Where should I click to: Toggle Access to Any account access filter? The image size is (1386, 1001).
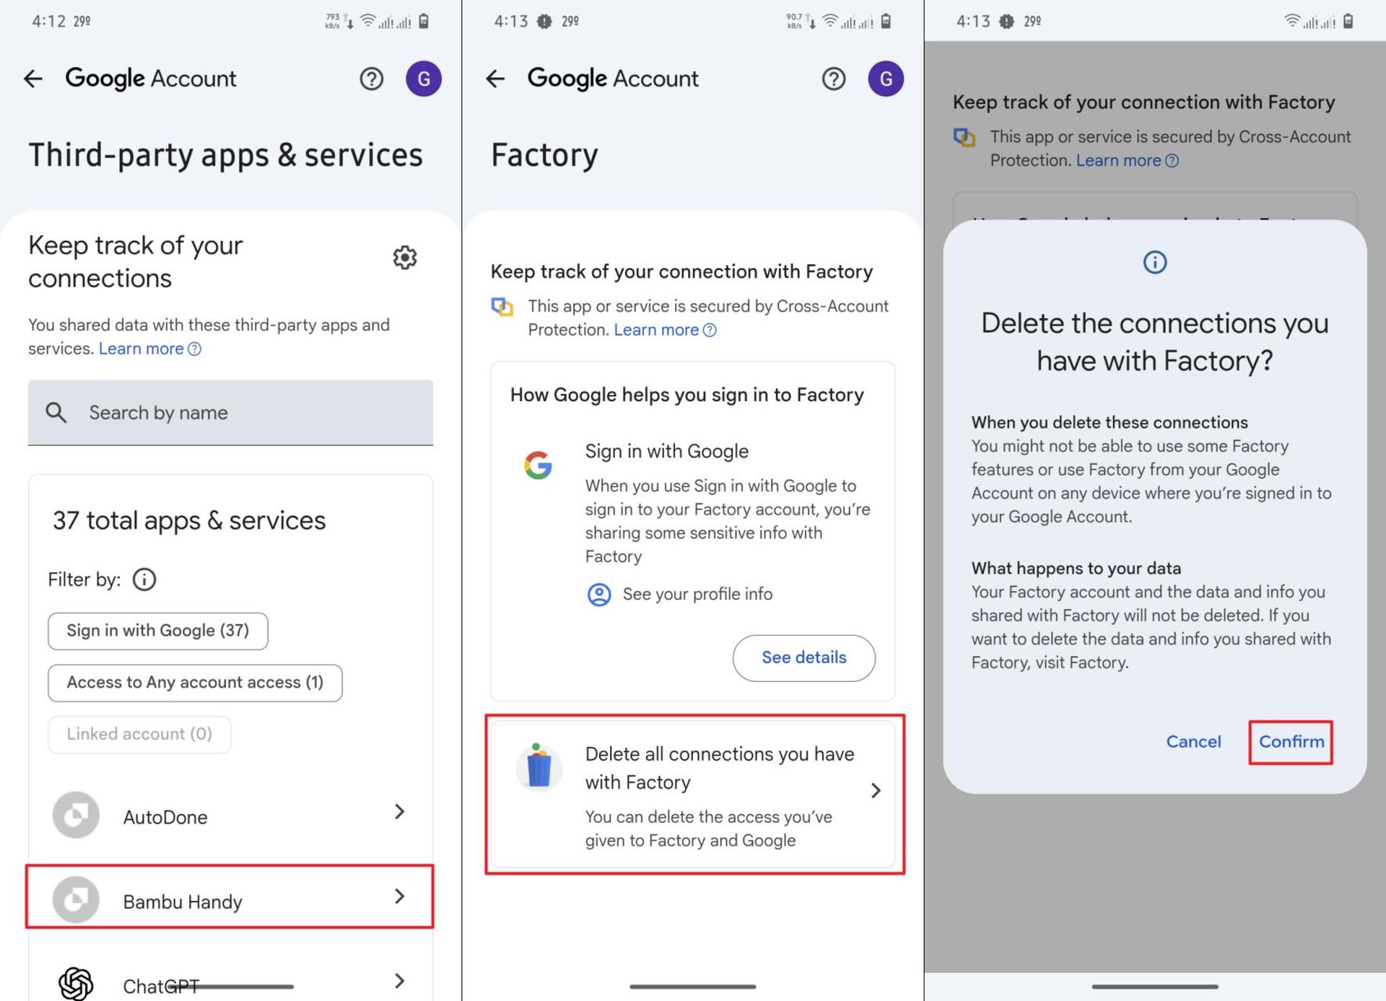tap(195, 683)
